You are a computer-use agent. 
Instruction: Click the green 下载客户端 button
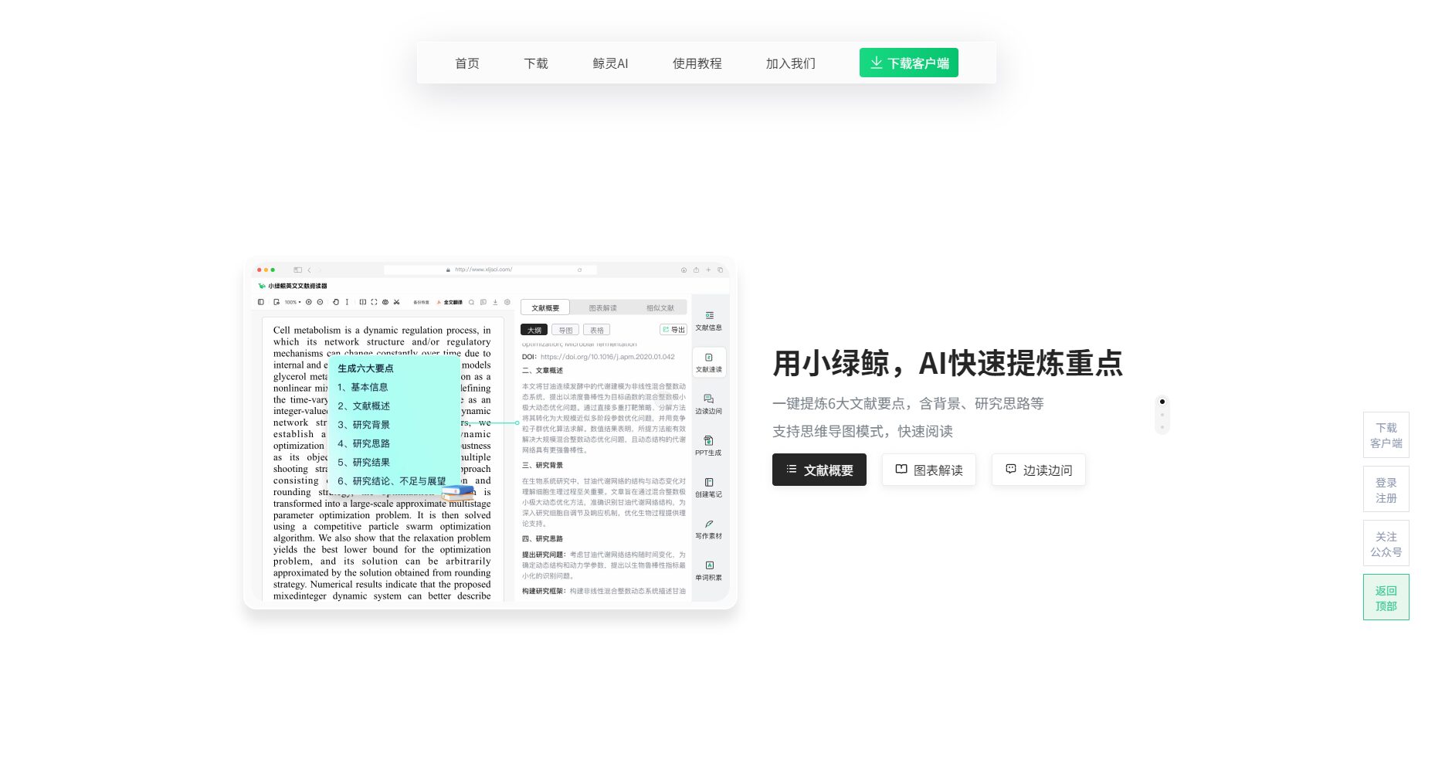click(908, 63)
